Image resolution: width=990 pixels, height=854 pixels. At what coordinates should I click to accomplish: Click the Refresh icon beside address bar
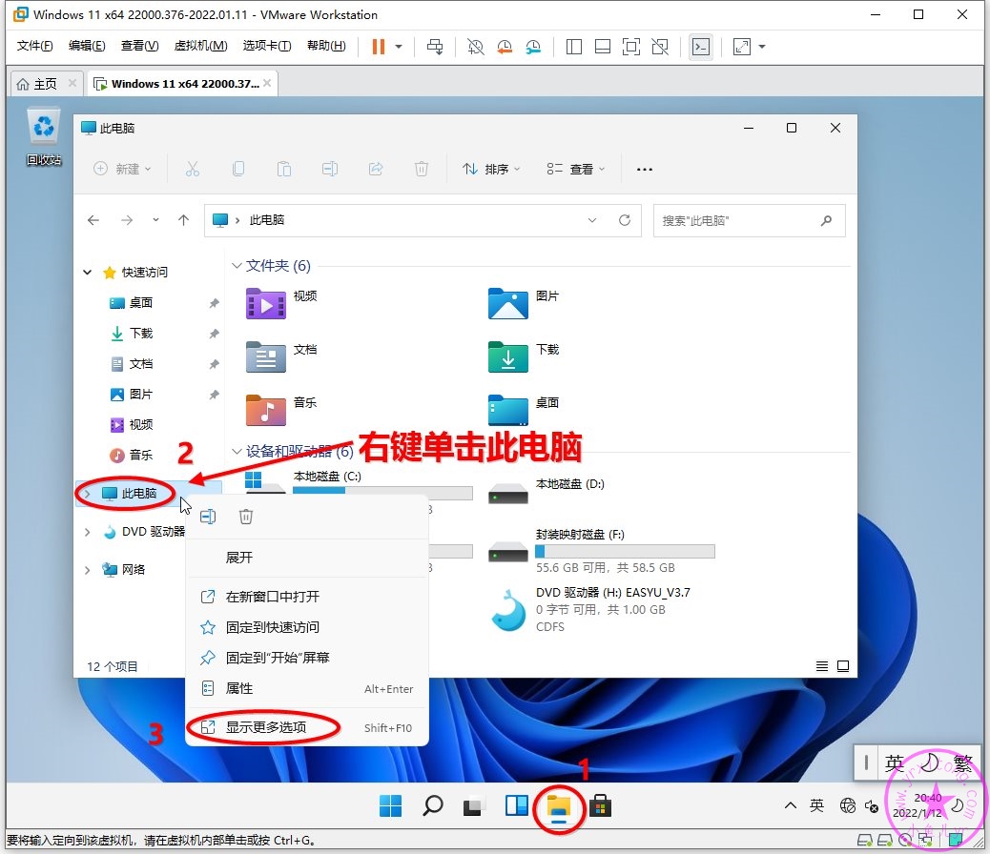[625, 220]
